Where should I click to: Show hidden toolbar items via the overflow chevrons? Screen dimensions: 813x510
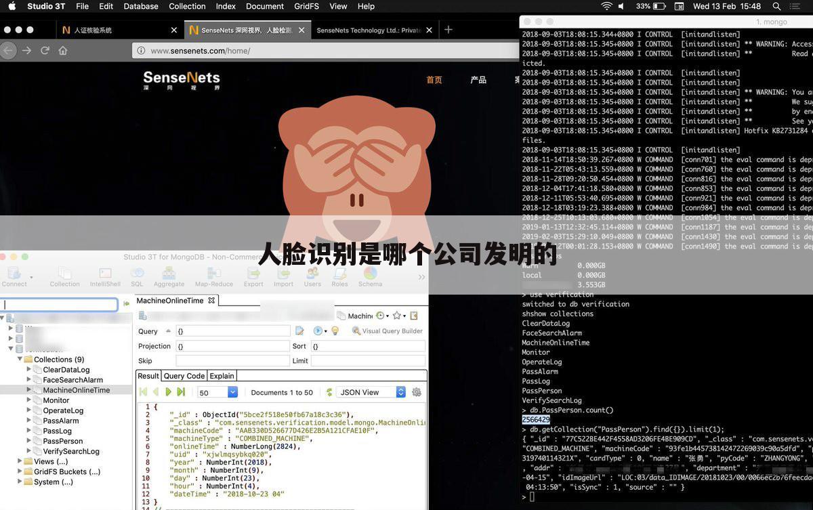click(421, 277)
